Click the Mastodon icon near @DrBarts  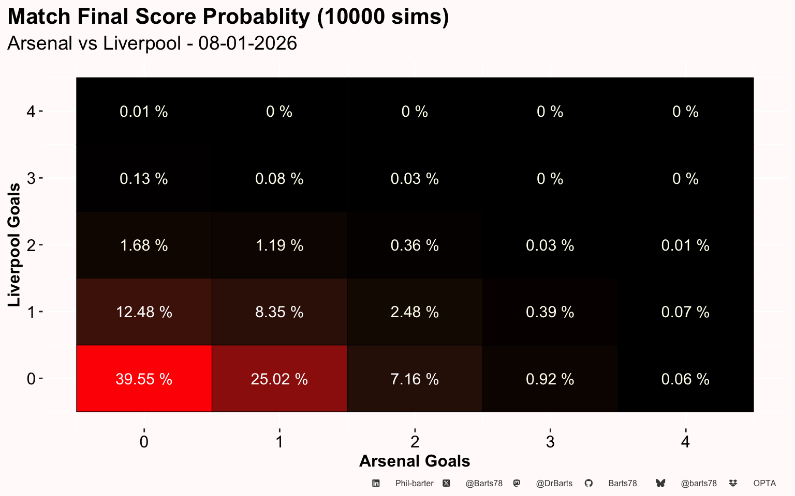[x=517, y=483]
